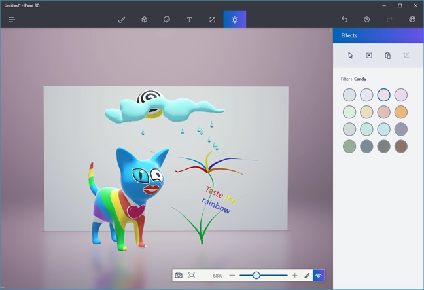Open the Remix 3D community icon
Image resolution: width=424 pixels, height=290 pixels.
tap(412, 20)
